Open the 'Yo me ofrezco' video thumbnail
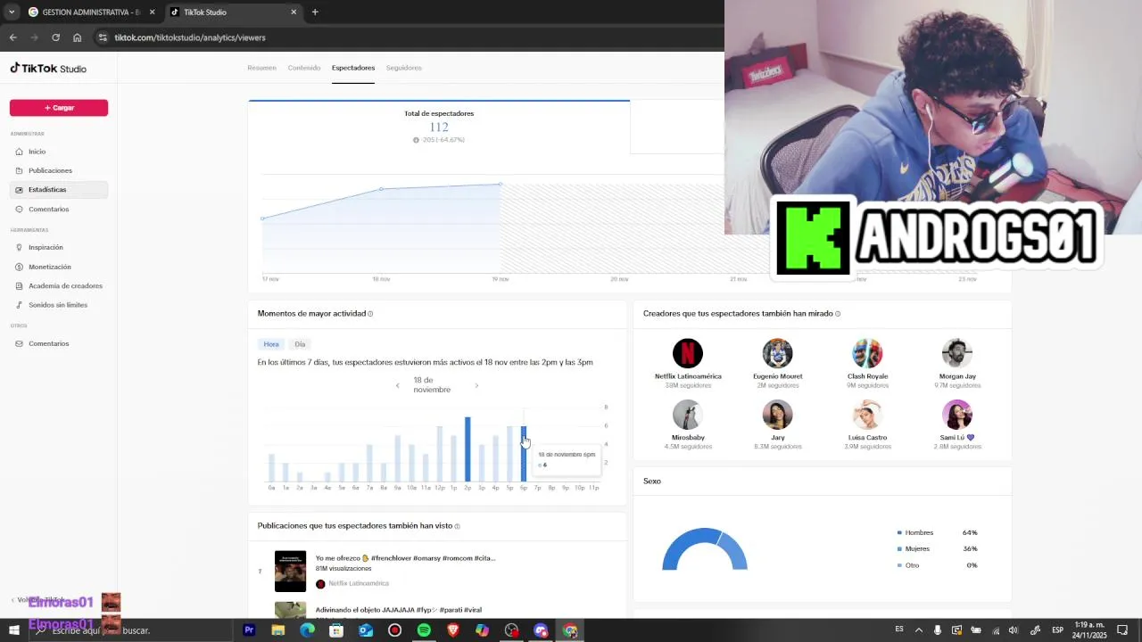The height and width of the screenshot is (642, 1142). 290,572
